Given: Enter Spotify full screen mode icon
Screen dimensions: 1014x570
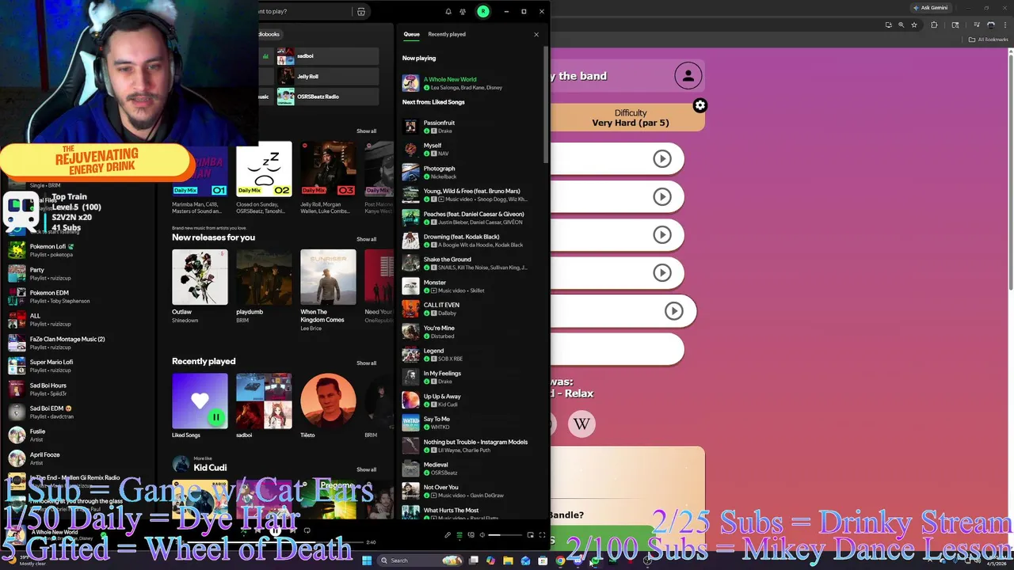Looking at the screenshot, I should pos(542,535).
